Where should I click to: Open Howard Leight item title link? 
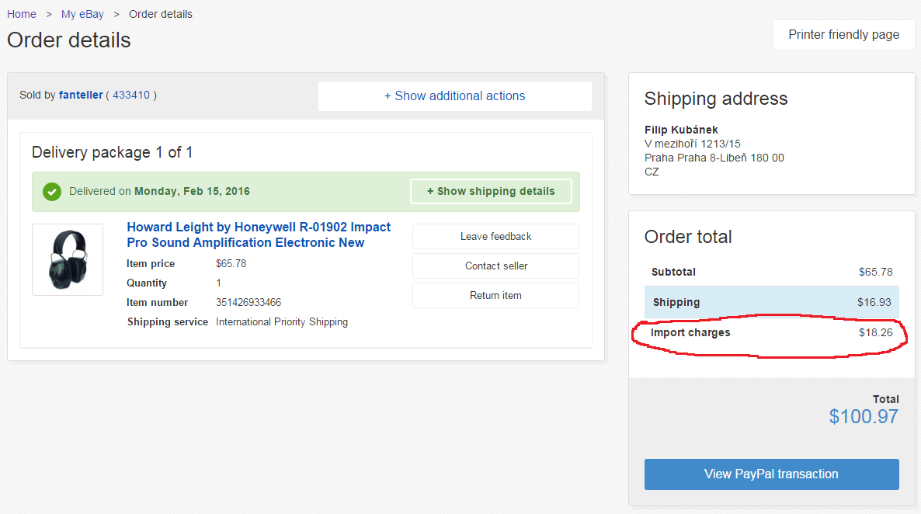pyautogui.click(x=259, y=235)
